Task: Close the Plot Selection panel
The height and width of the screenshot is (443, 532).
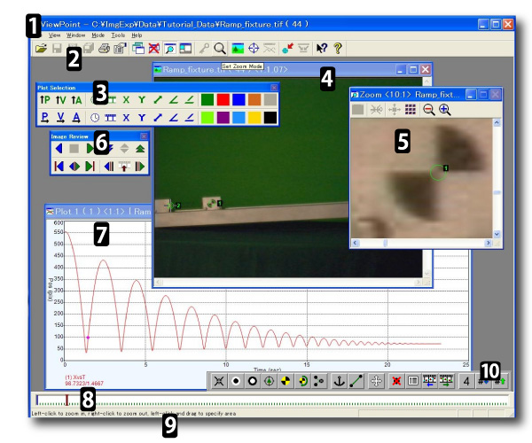Action: [x=274, y=88]
